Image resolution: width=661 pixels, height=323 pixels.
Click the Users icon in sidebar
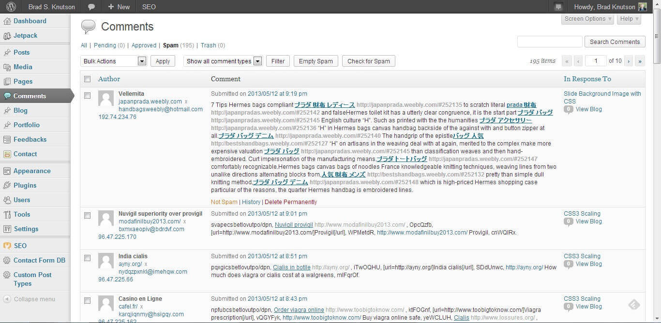pos(7,200)
